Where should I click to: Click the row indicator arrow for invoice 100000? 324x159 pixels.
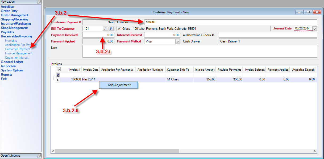(58, 80)
